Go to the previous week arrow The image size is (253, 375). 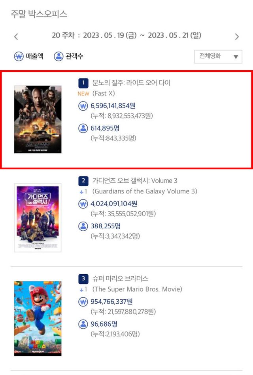(16, 36)
